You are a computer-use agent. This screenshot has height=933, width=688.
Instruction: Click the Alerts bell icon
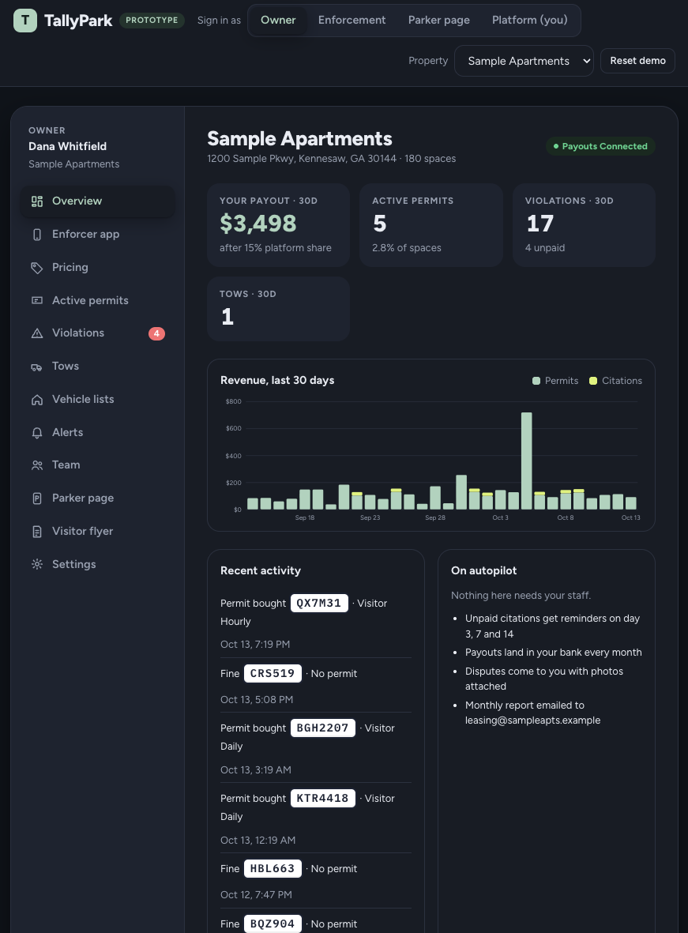[37, 433]
